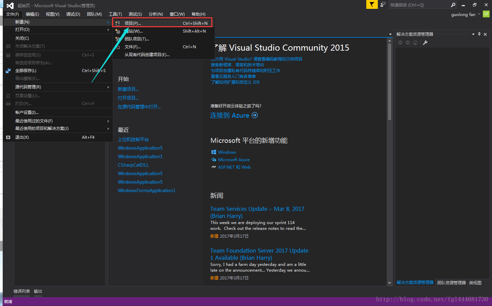Click the Windows logo icon in platform list
Image resolution: width=492 pixels, height=306 pixels.
[x=214, y=152]
